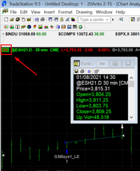Open the Help menu

120,12
